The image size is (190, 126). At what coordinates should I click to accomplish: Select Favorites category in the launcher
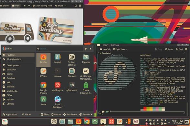tap(18, 55)
